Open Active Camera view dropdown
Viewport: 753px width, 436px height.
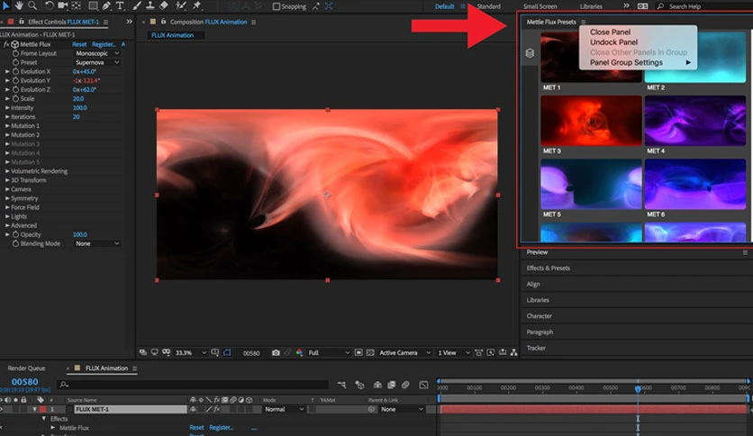click(x=404, y=352)
